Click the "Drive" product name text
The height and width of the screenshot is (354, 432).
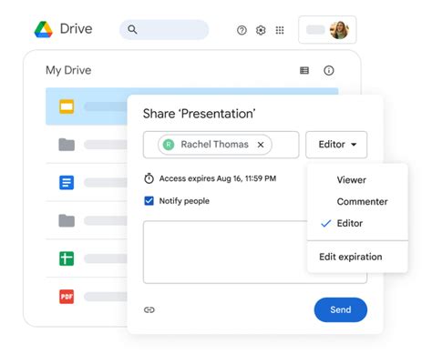[76, 29]
